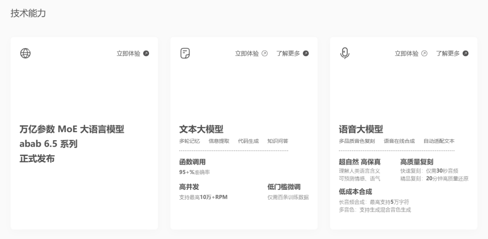Click the 语音在线合成 tag
The image size is (488, 239).
coord(399,141)
